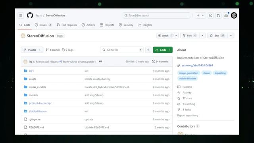Open the notifications inbox icon
Screen dimensions: 254x143
pyautogui.click(x=226, y=15)
